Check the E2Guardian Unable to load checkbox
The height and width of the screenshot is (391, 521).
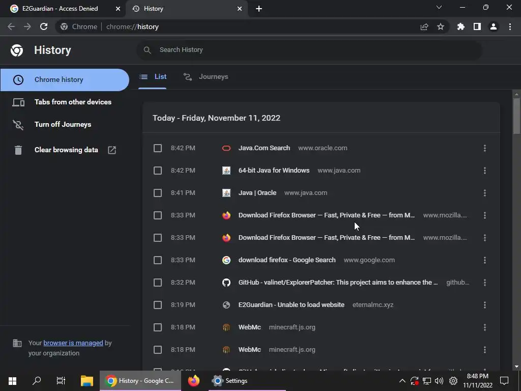pos(158,305)
